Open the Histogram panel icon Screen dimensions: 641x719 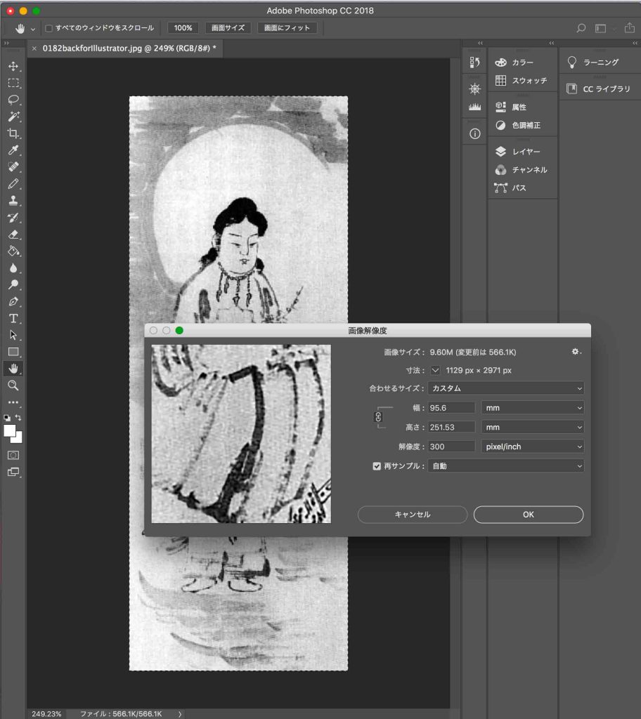(475, 107)
